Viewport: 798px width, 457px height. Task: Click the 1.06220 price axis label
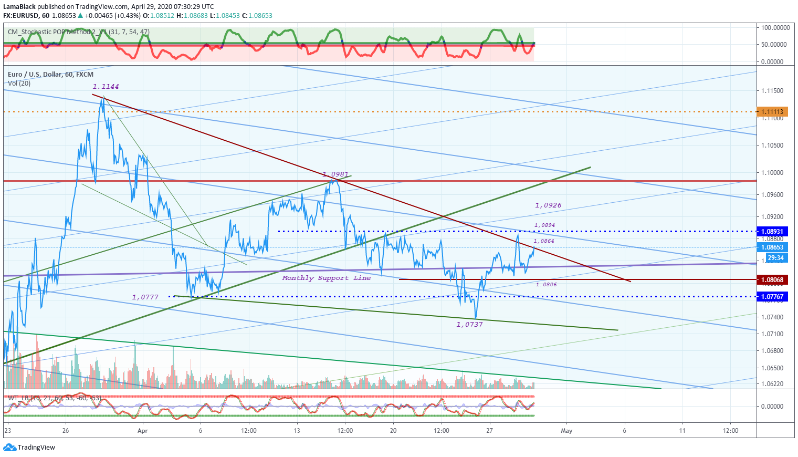point(772,383)
